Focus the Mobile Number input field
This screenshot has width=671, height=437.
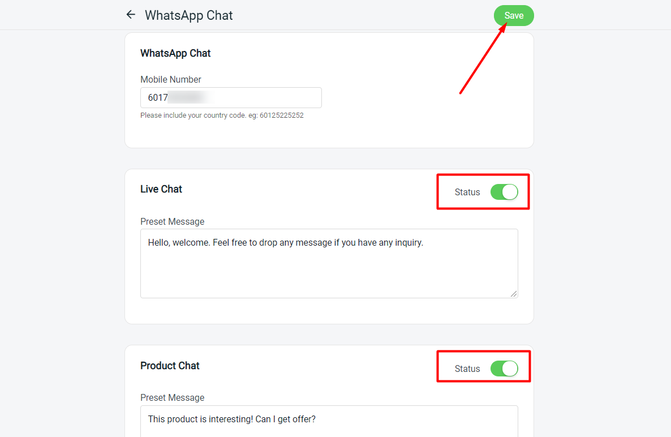[255, 97]
